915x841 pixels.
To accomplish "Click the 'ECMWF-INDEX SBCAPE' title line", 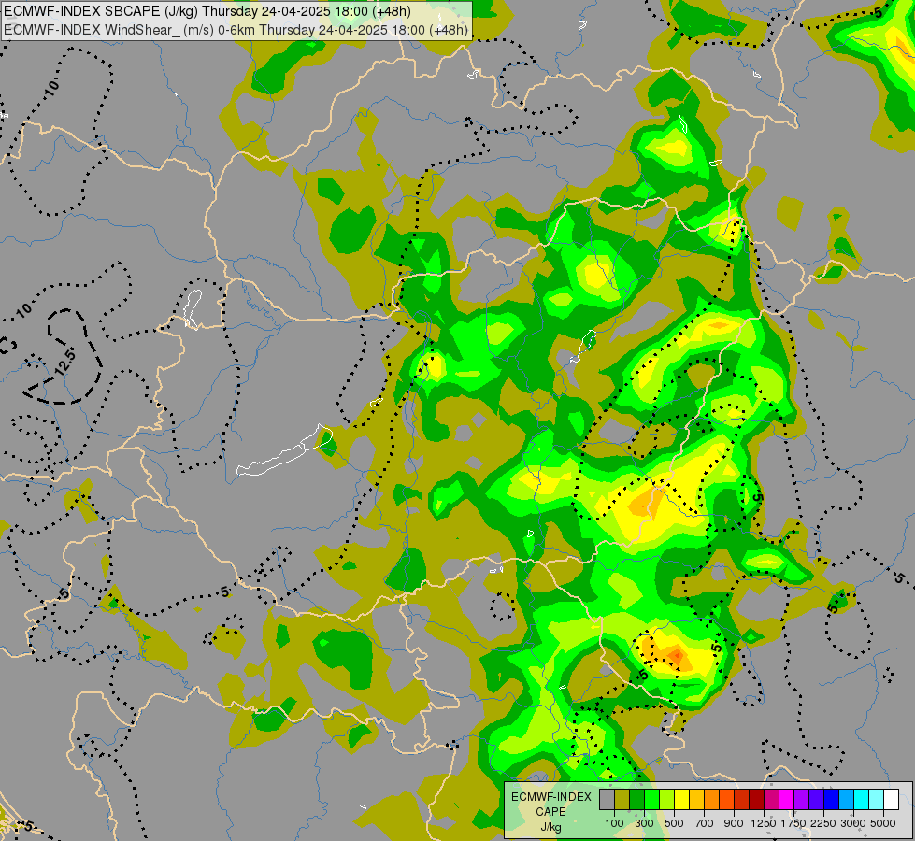I will coord(207,11).
